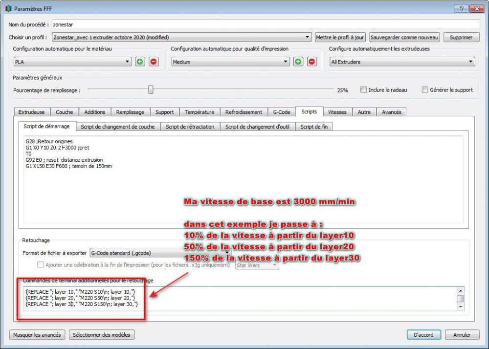This screenshot has height=349, width=489.
Task: Open Script de rétractation sub-tab
Action: pyautogui.click(x=190, y=127)
